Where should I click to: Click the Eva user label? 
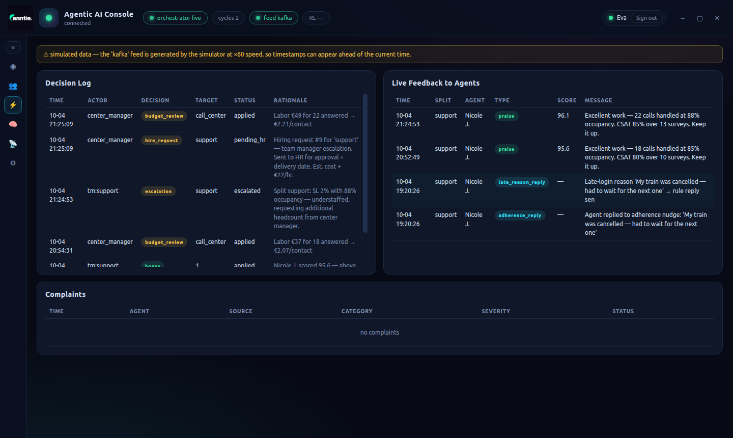coord(622,18)
